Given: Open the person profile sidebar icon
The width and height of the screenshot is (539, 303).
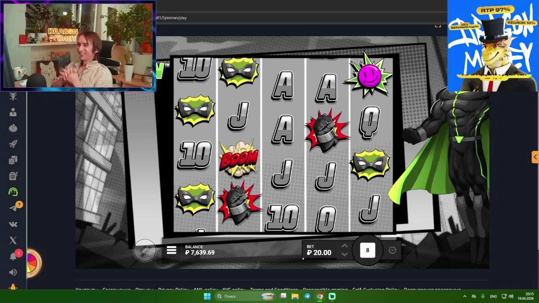Looking at the screenshot, I should point(13,112).
